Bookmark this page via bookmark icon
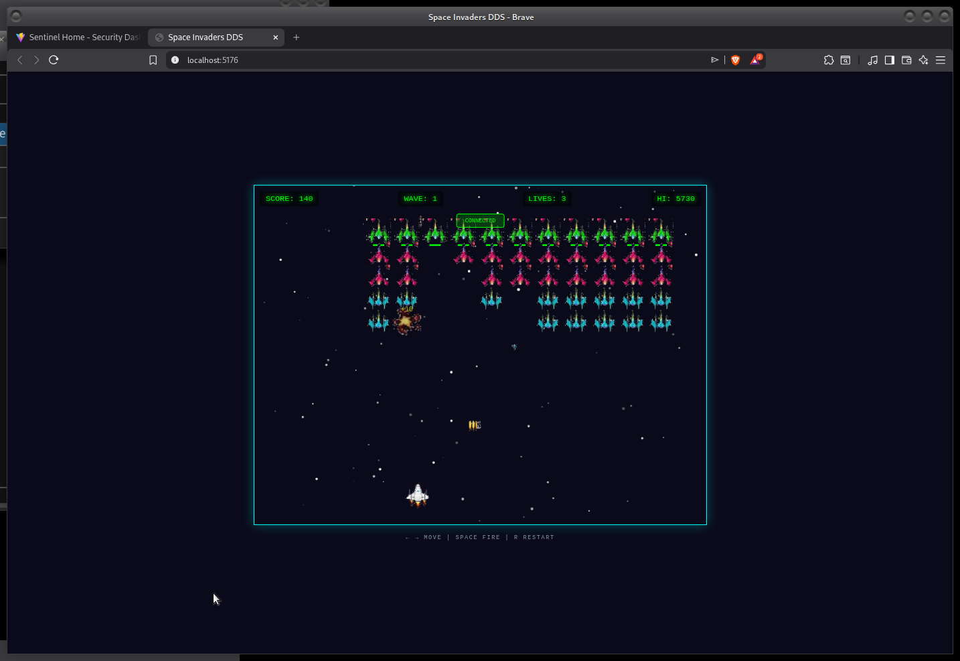960x661 pixels. tap(153, 60)
